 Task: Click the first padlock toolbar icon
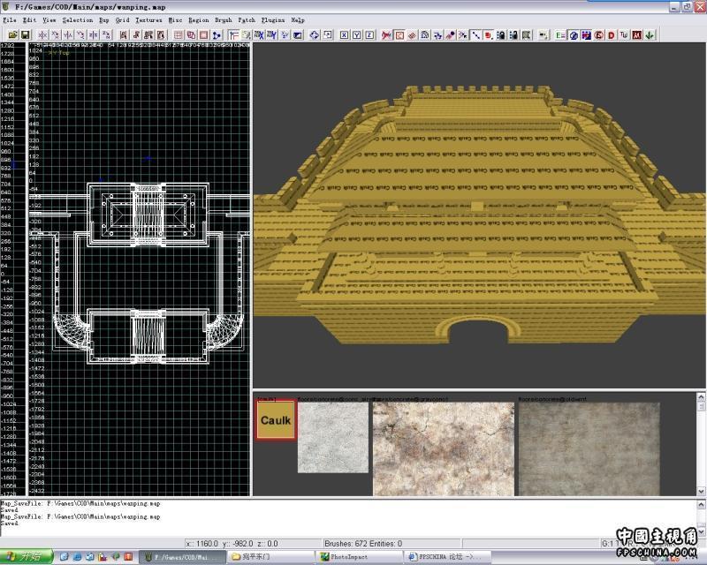point(501,35)
